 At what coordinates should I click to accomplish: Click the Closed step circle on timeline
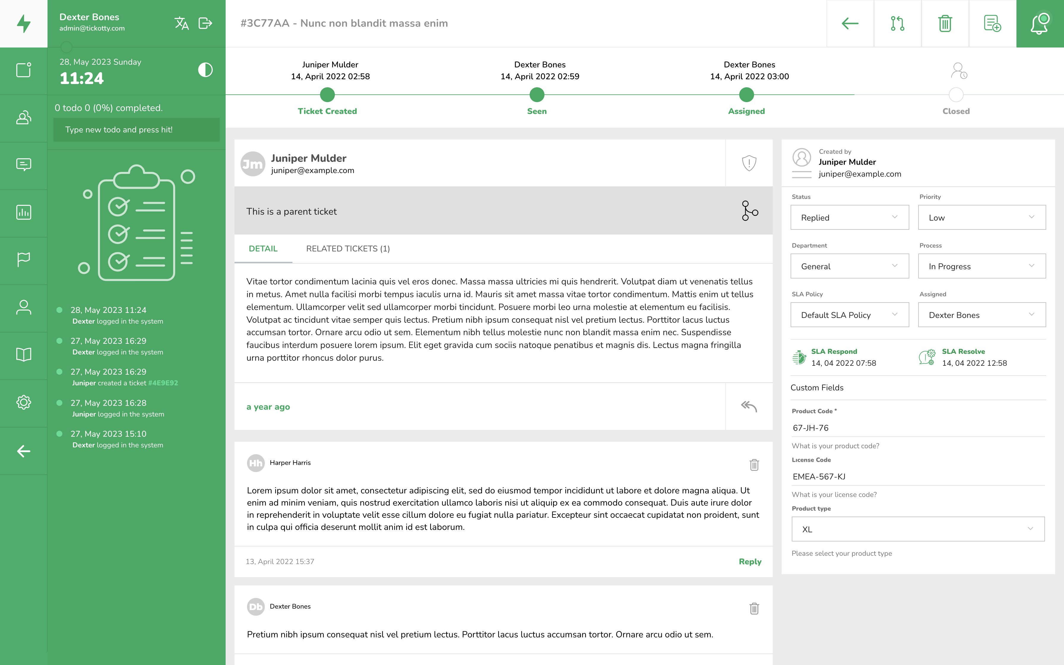coord(956,95)
